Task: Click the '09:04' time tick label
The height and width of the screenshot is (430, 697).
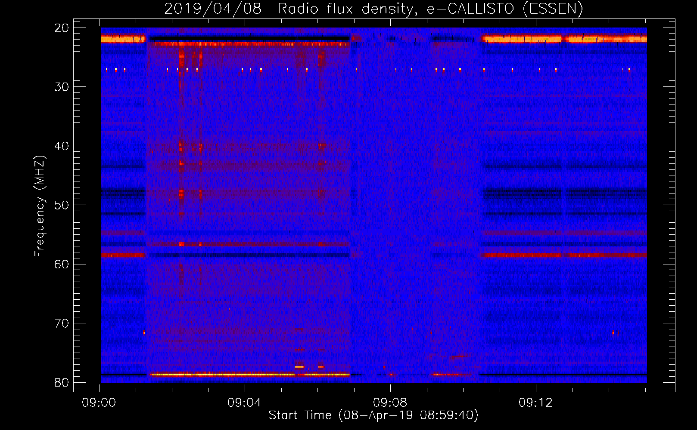Action: [245, 402]
